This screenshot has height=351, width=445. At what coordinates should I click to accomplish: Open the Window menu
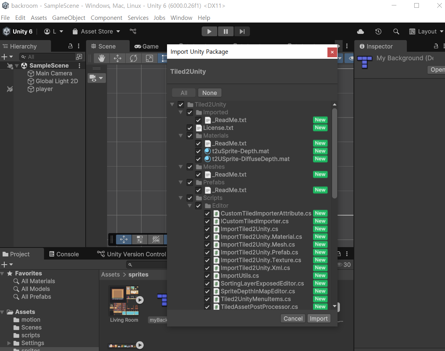[181, 18]
